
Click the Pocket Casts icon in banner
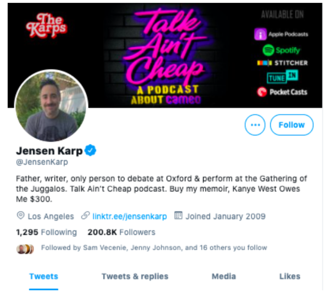262,92
